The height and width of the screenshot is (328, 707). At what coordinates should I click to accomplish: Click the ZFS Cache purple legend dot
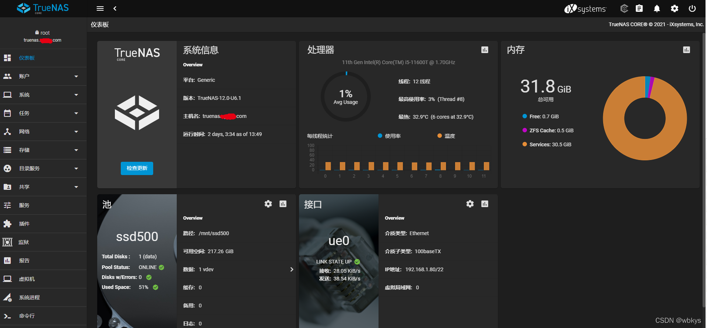click(525, 130)
